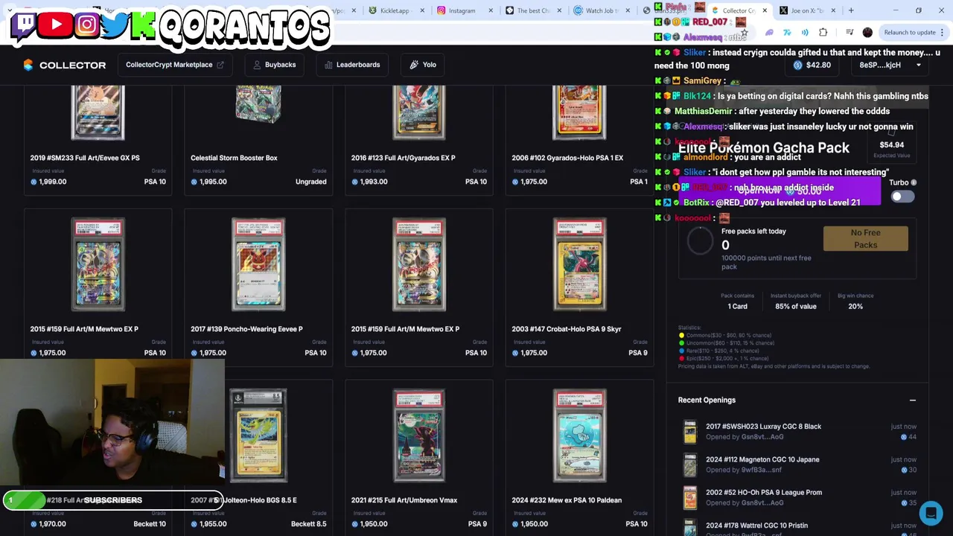Open the 2024 #232 Mew ex card
The image size is (953, 536).
click(579, 458)
